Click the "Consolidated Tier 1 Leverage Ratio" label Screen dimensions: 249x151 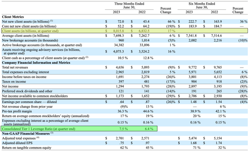click(39, 129)
